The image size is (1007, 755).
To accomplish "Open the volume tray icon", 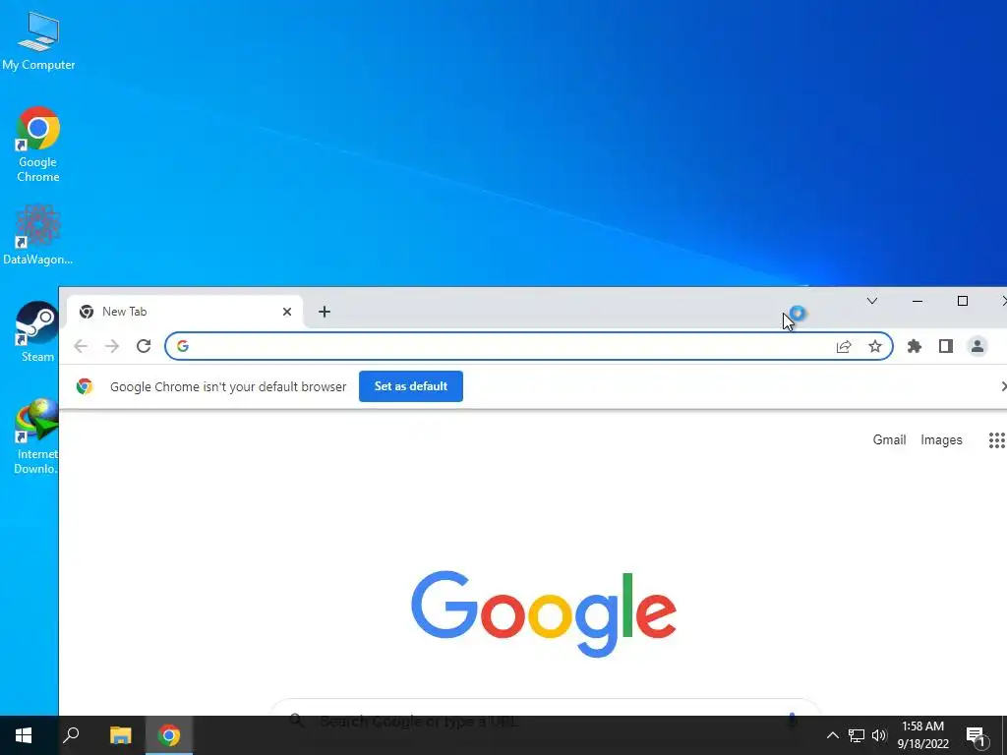I will (879, 735).
